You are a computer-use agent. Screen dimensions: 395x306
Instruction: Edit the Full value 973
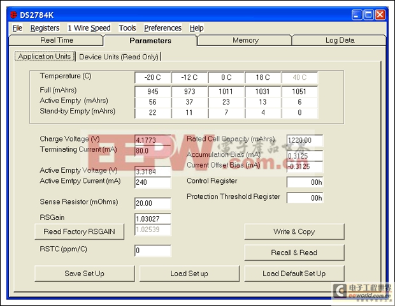click(189, 92)
